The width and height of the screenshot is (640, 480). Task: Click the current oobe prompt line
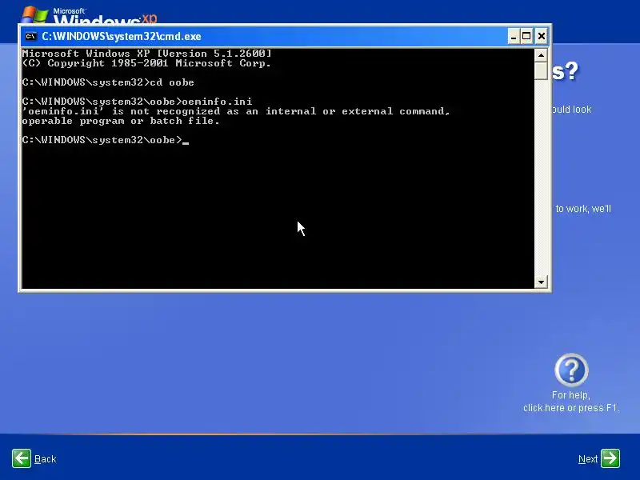click(x=106, y=140)
